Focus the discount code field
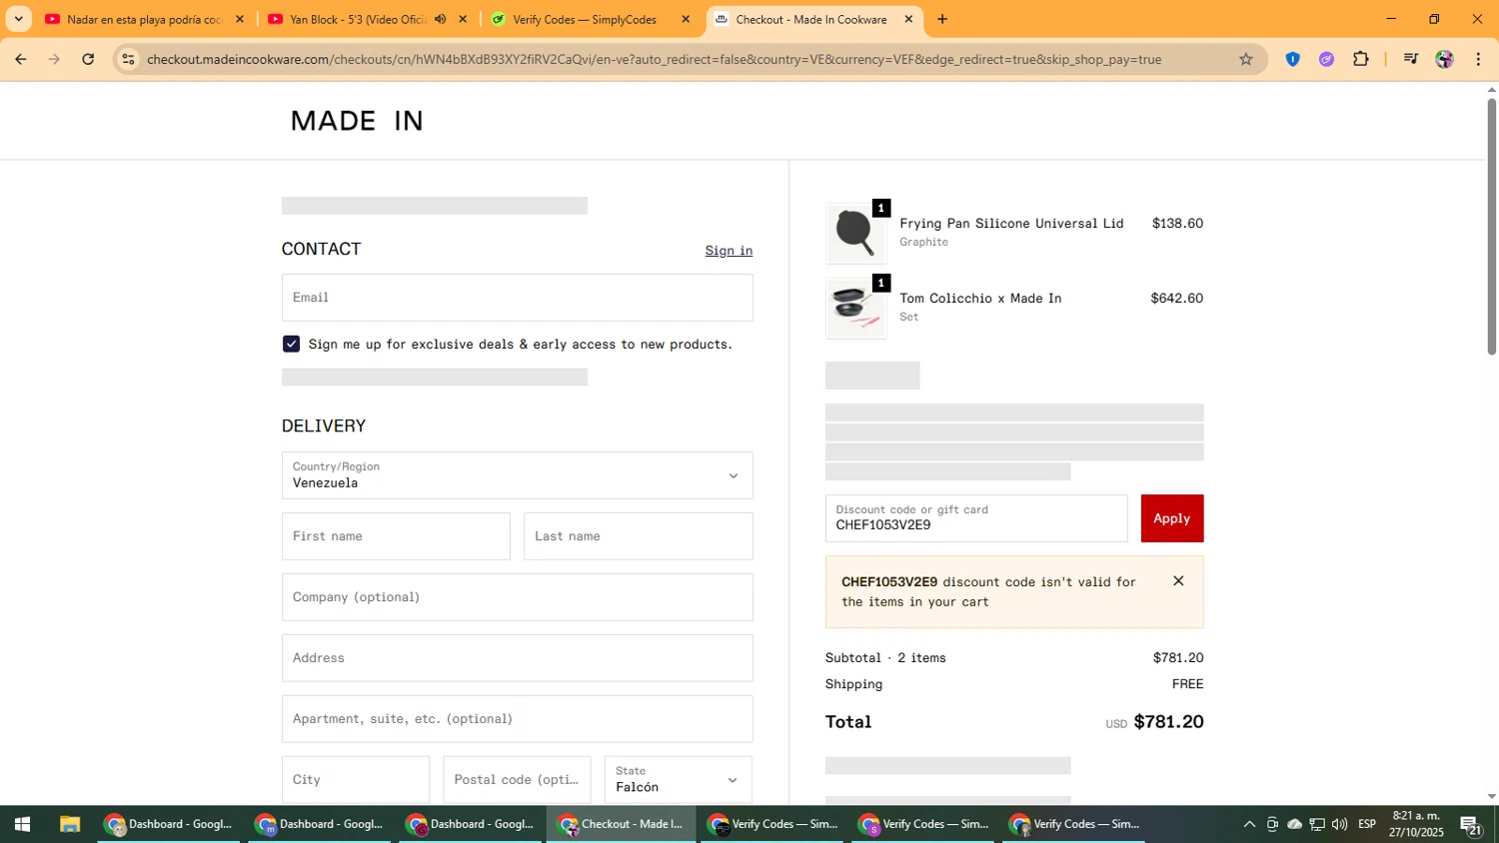Viewport: 1499px width, 843px height. (x=975, y=518)
